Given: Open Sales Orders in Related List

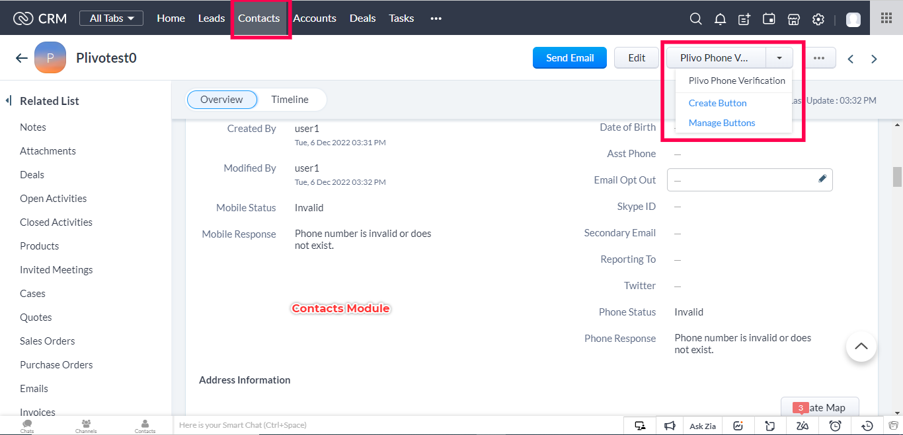Looking at the screenshot, I should point(47,341).
